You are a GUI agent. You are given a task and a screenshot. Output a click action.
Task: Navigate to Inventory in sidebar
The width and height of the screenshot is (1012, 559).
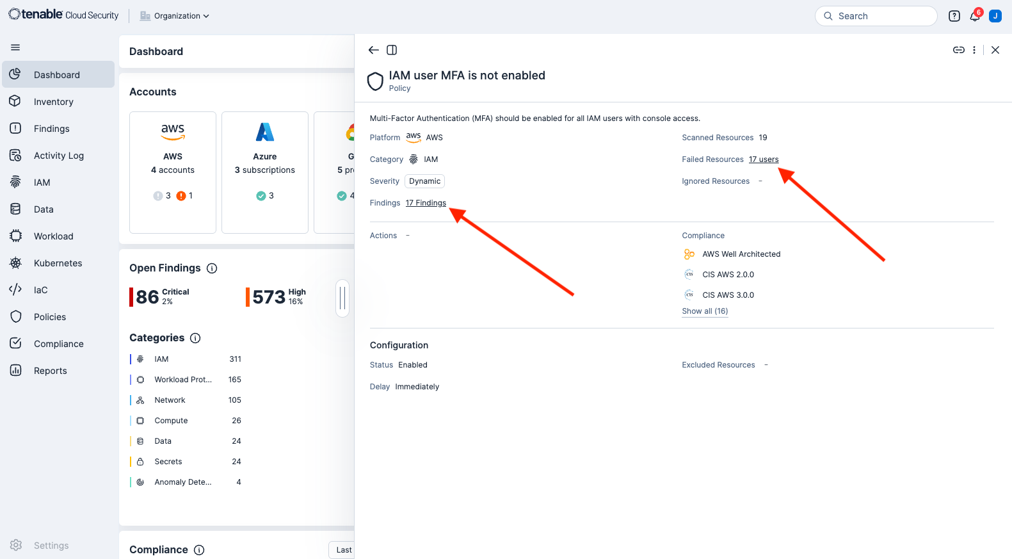pyautogui.click(x=54, y=102)
